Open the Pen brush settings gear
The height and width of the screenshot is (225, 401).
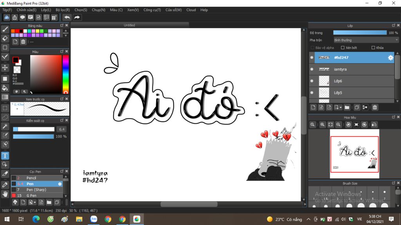(60, 184)
